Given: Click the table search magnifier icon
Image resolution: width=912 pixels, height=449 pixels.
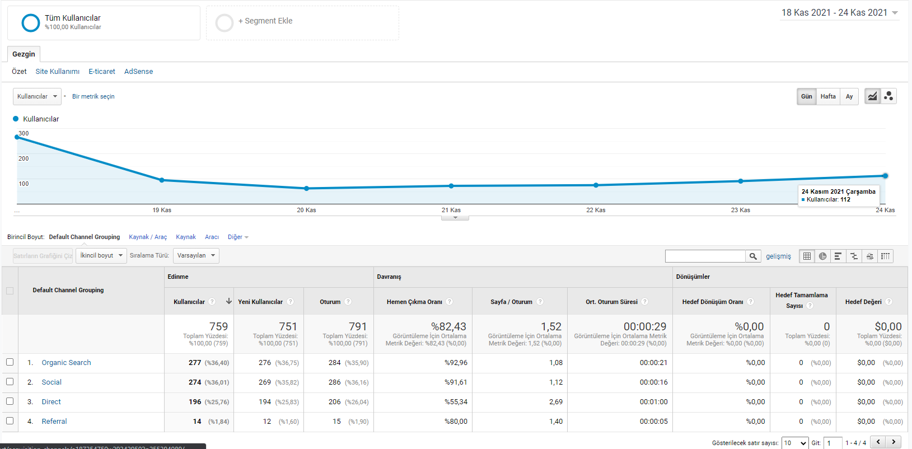Looking at the screenshot, I should tap(753, 256).
